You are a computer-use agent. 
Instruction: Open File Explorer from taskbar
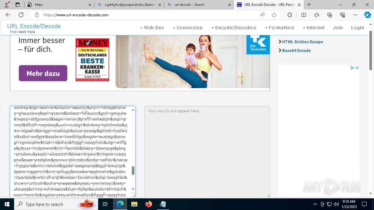pos(134,204)
